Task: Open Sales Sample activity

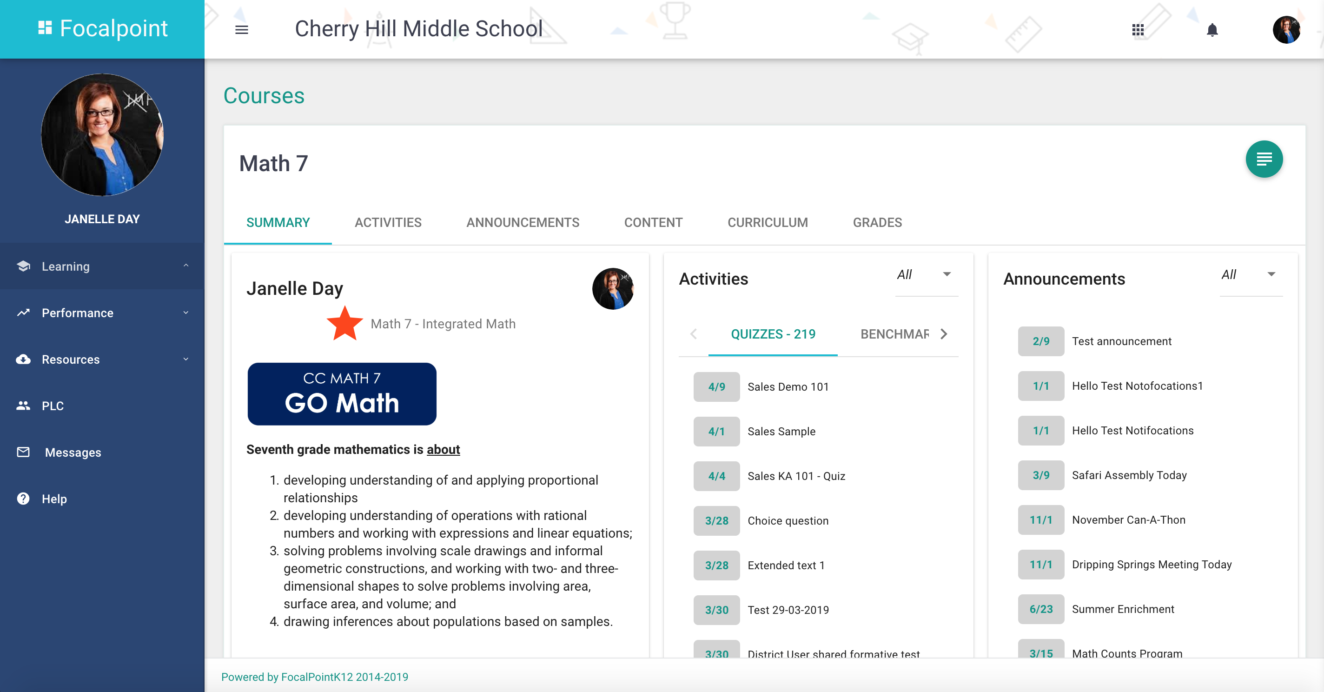Action: point(781,432)
